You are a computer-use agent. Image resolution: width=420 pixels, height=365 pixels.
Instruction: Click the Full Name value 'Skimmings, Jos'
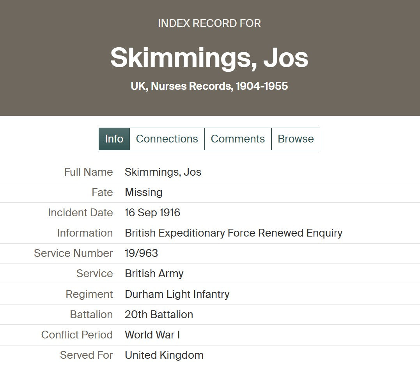(163, 172)
